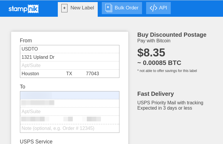Click the ~ 0.00085 BTC amount
223x144 pixels.
(x=159, y=63)
